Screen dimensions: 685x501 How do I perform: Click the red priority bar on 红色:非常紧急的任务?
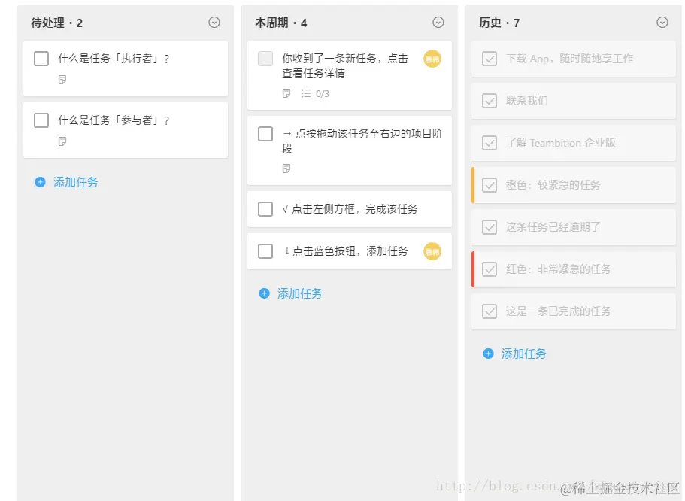472,269
